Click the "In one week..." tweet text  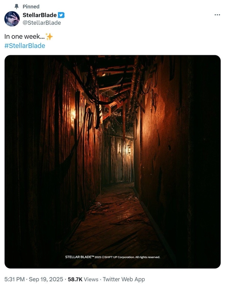(24, 36)
